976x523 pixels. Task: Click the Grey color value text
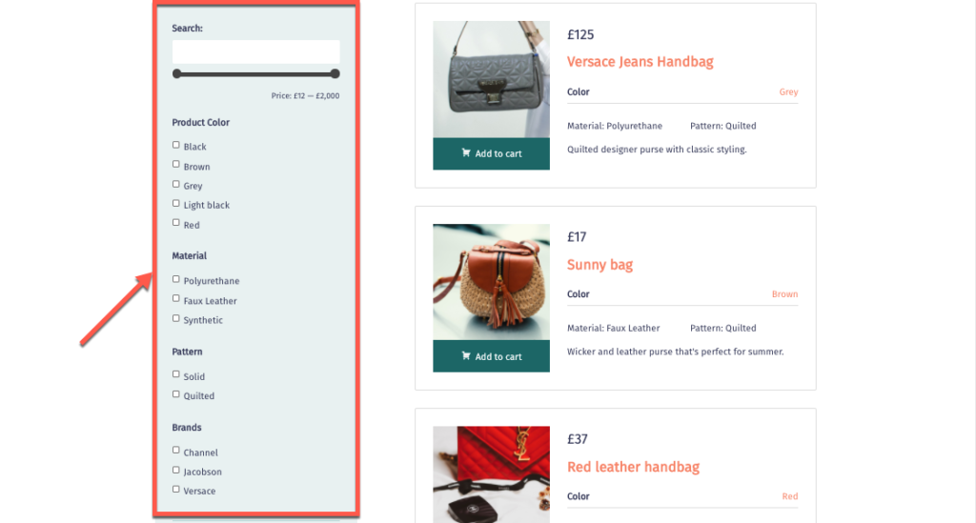(x=788, y=92)
